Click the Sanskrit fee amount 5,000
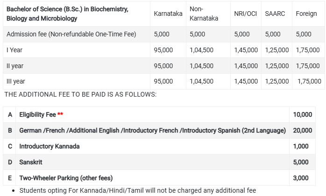Image resolution: width=326 pixels, height=196 pixels. pos(301,162)
